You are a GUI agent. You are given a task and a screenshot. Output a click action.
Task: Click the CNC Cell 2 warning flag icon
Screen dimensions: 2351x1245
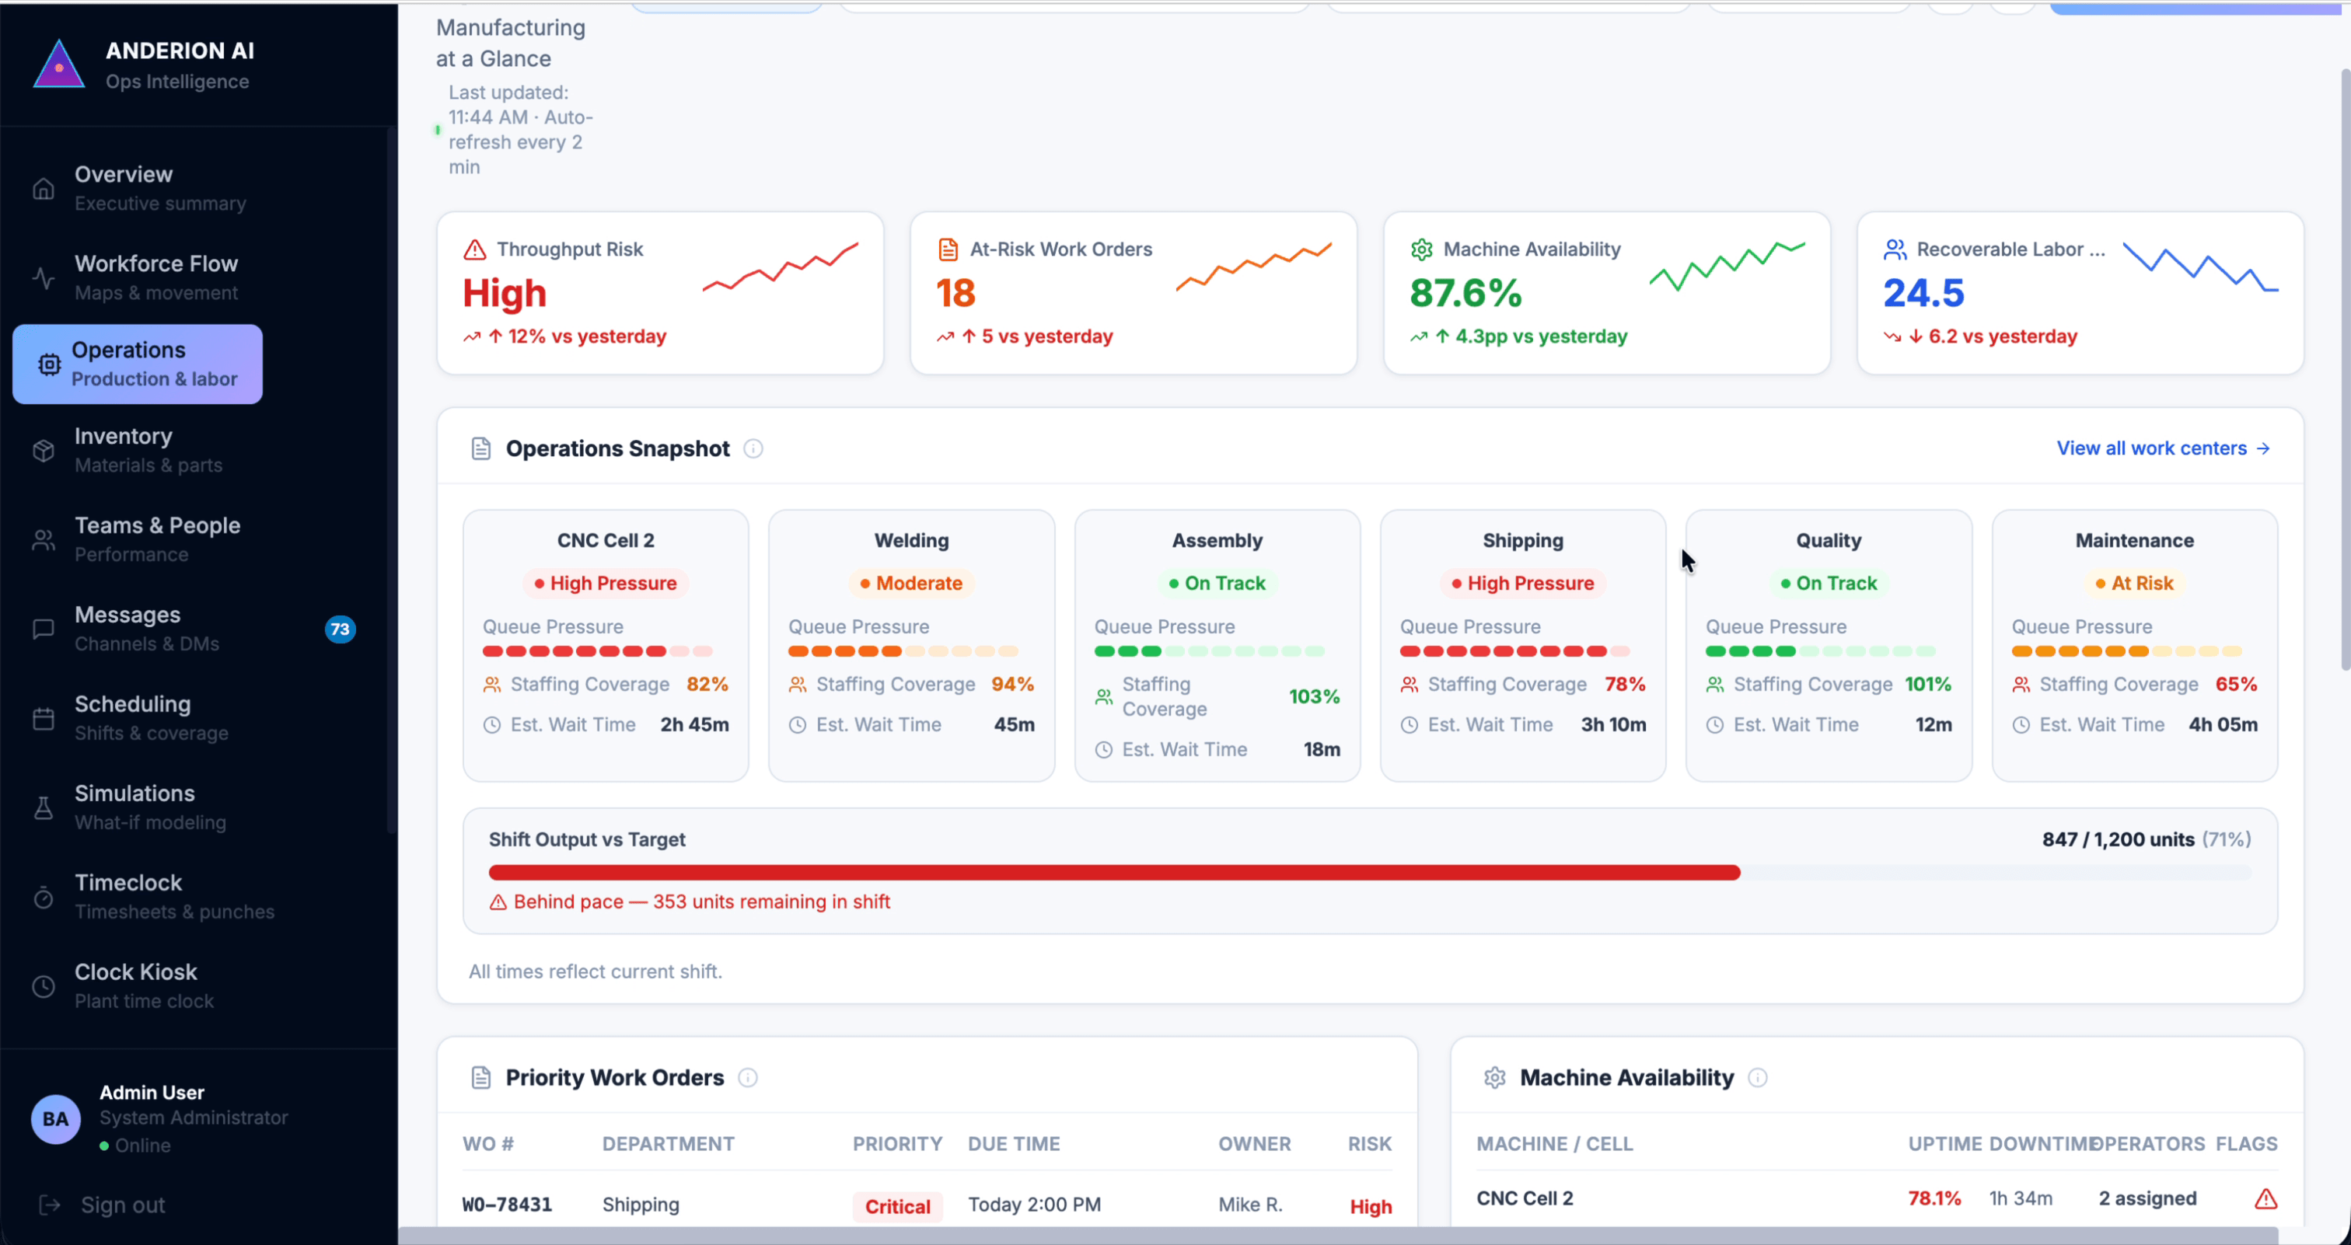click(2266, 1199)
